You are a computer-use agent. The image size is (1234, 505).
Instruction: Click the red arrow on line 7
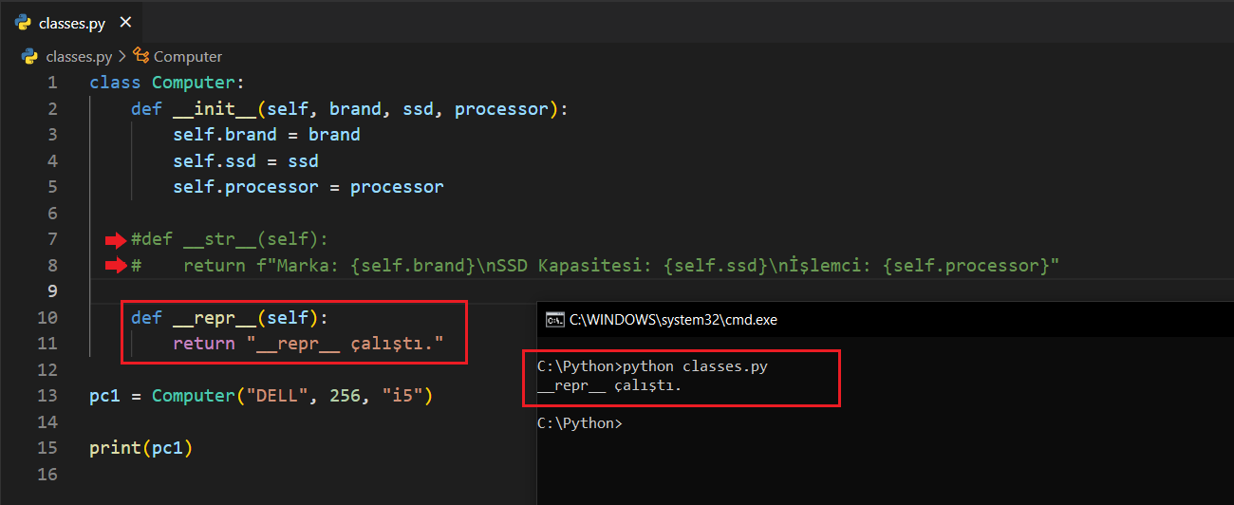tap(116, 240)
